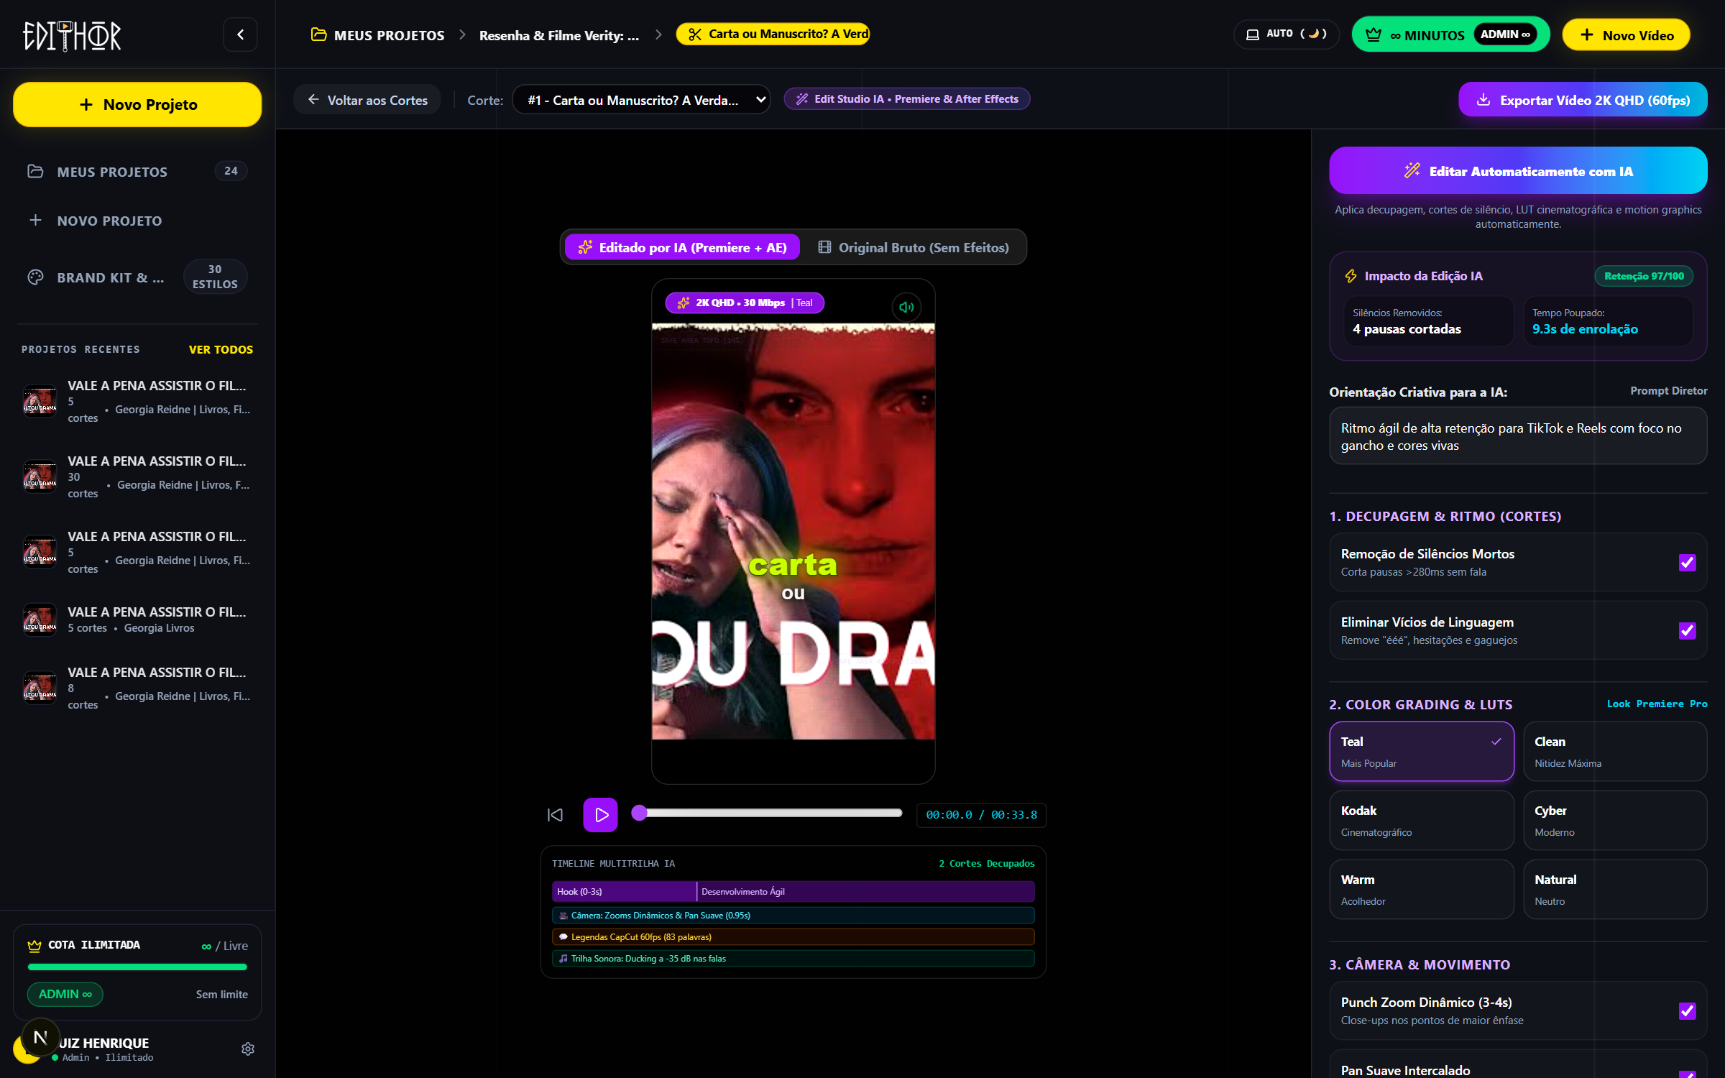
Task: Toggle the AUTO theme mode switch
Action: pos(1287,34)
